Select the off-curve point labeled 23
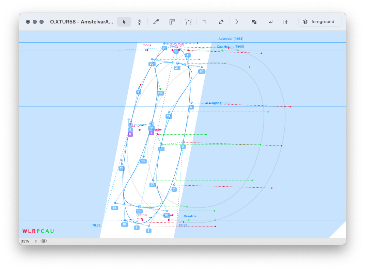 point(160,89)
